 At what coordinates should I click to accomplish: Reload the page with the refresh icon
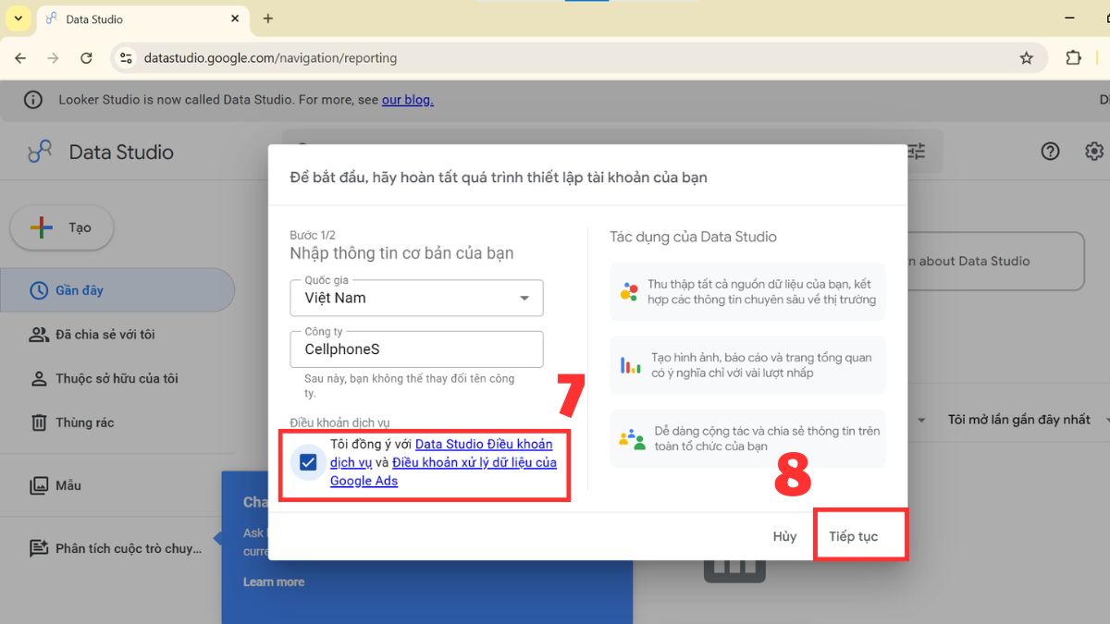click(86, 57)
